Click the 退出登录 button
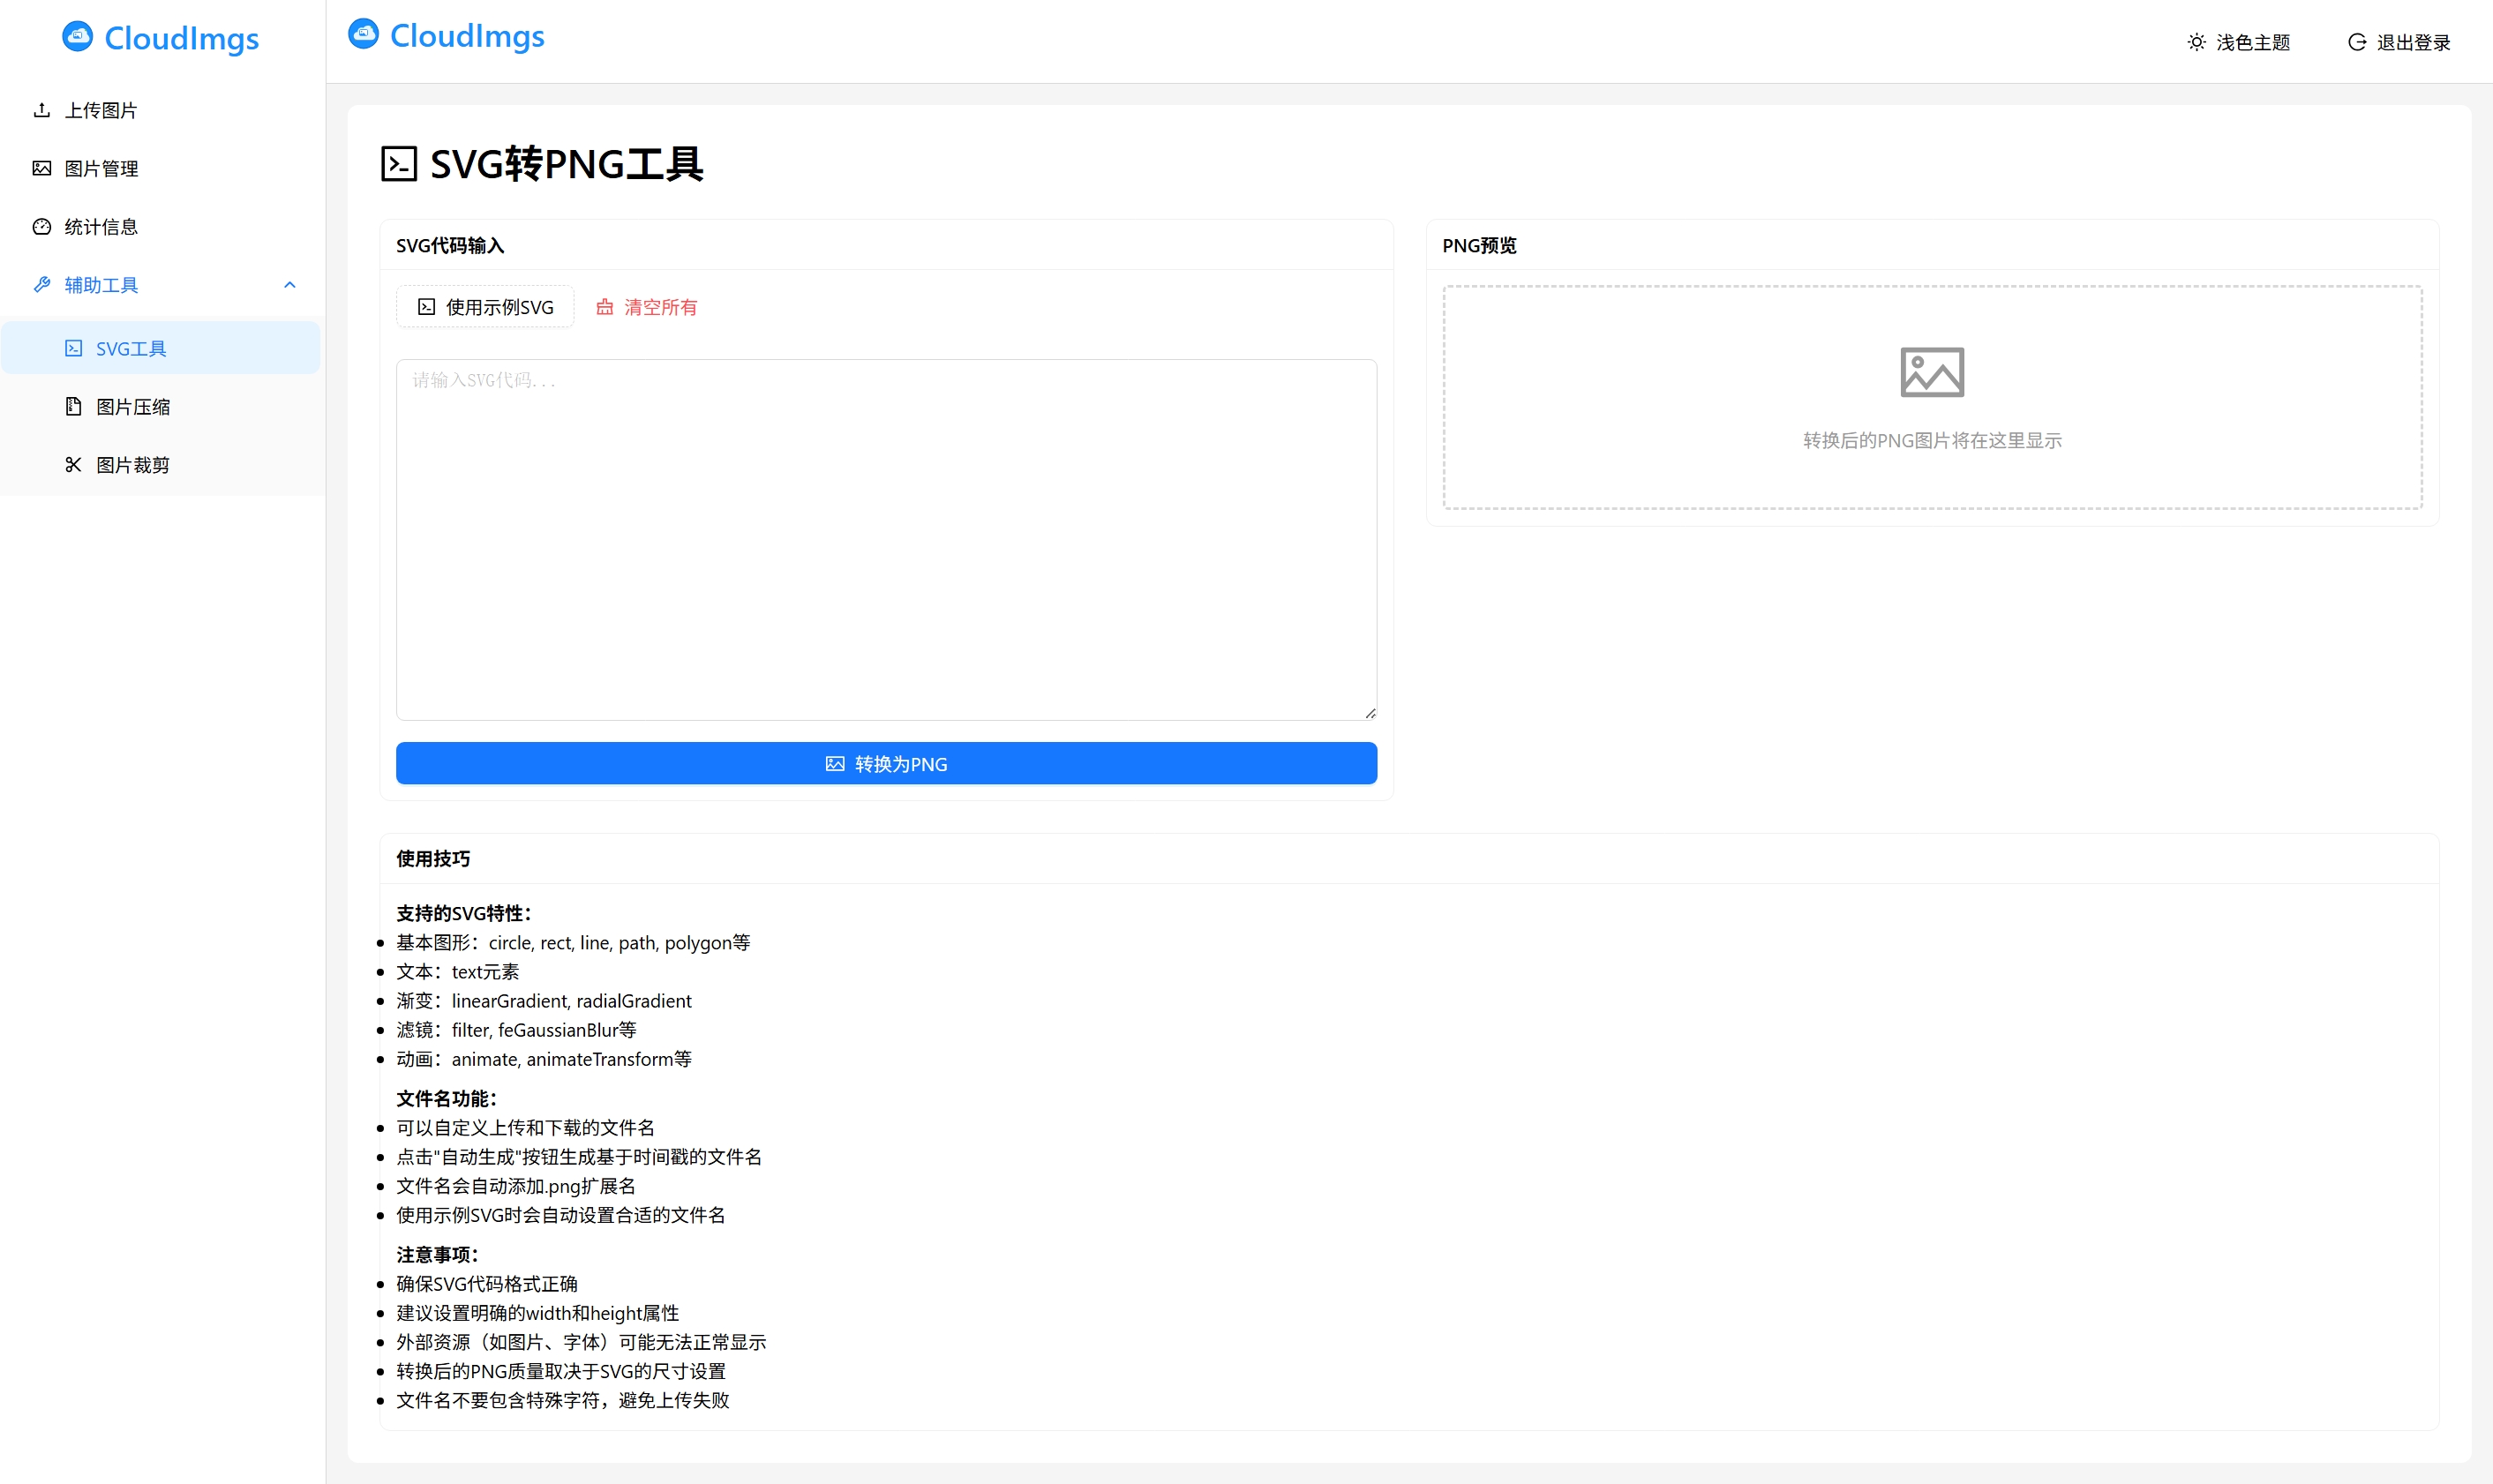Image resolution: width=2493 pixels, height=1484 pixels. (x=2399, y=42)
